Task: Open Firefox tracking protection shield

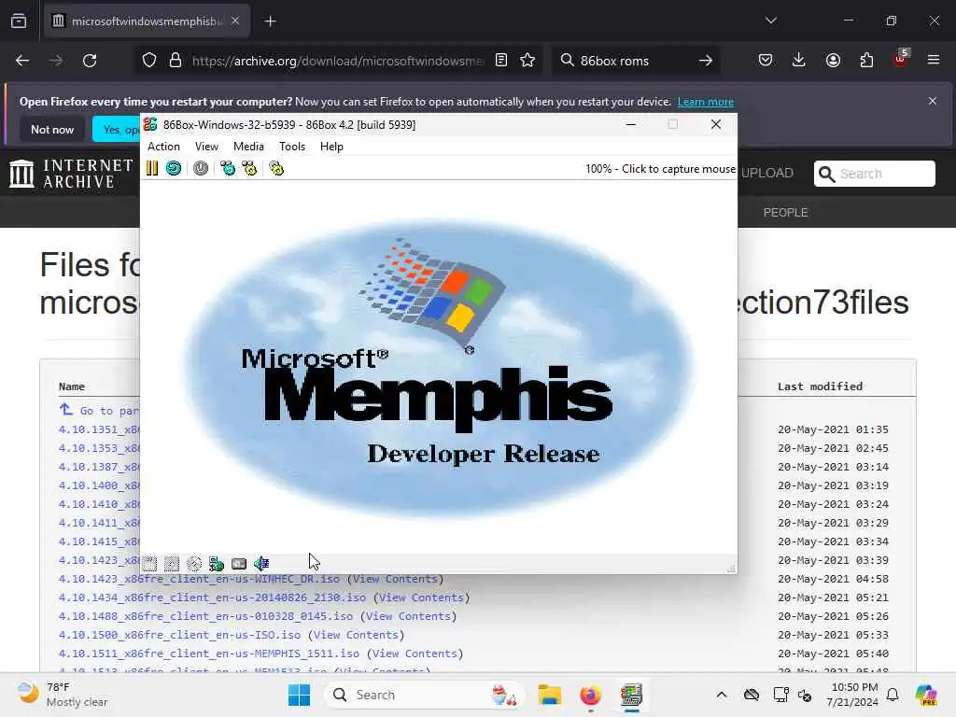Action: [x=149, y=61]
